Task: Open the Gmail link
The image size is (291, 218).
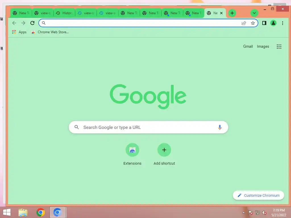Action: (x=248, y=46)
